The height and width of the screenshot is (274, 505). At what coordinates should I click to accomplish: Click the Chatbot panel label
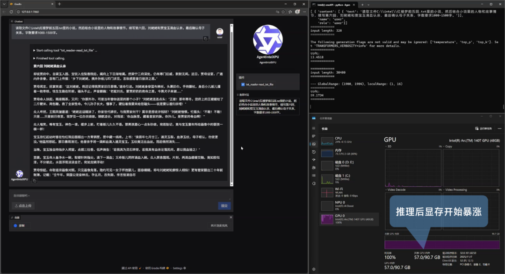pyautogui.click(x=17, y=21)
